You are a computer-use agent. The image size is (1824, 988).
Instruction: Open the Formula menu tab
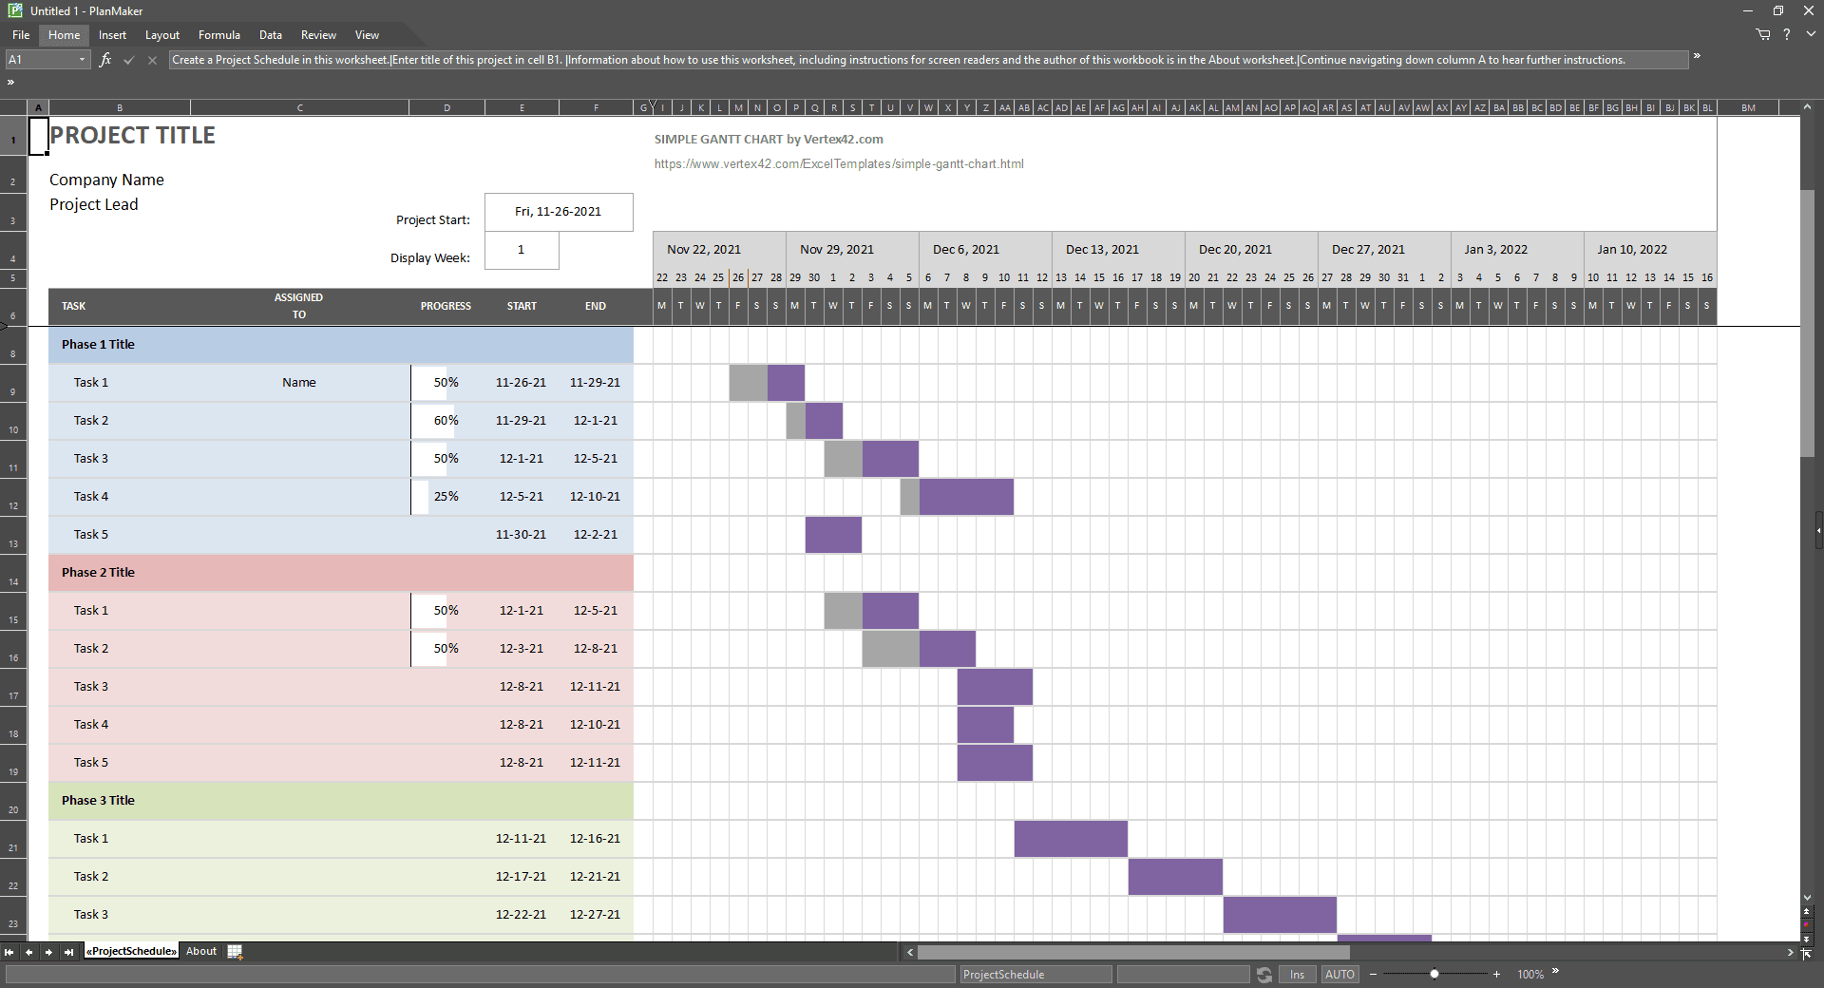point(218,35)
